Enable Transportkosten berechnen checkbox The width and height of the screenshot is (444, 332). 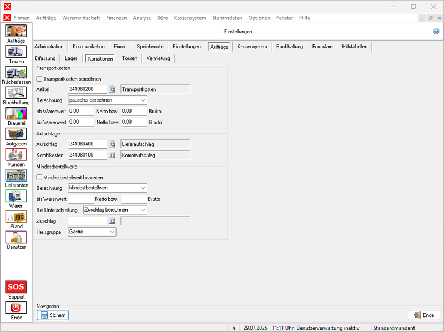click(x=39, y=79)
